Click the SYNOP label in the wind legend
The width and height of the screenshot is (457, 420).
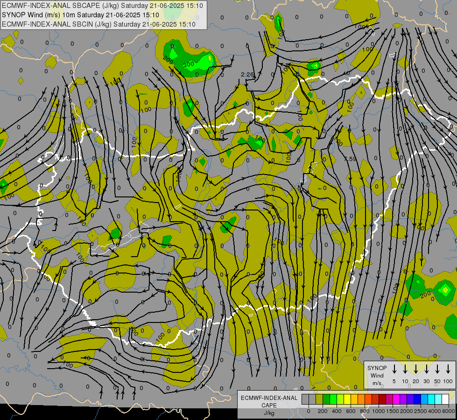377,368
